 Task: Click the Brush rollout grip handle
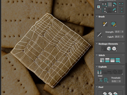123,16
